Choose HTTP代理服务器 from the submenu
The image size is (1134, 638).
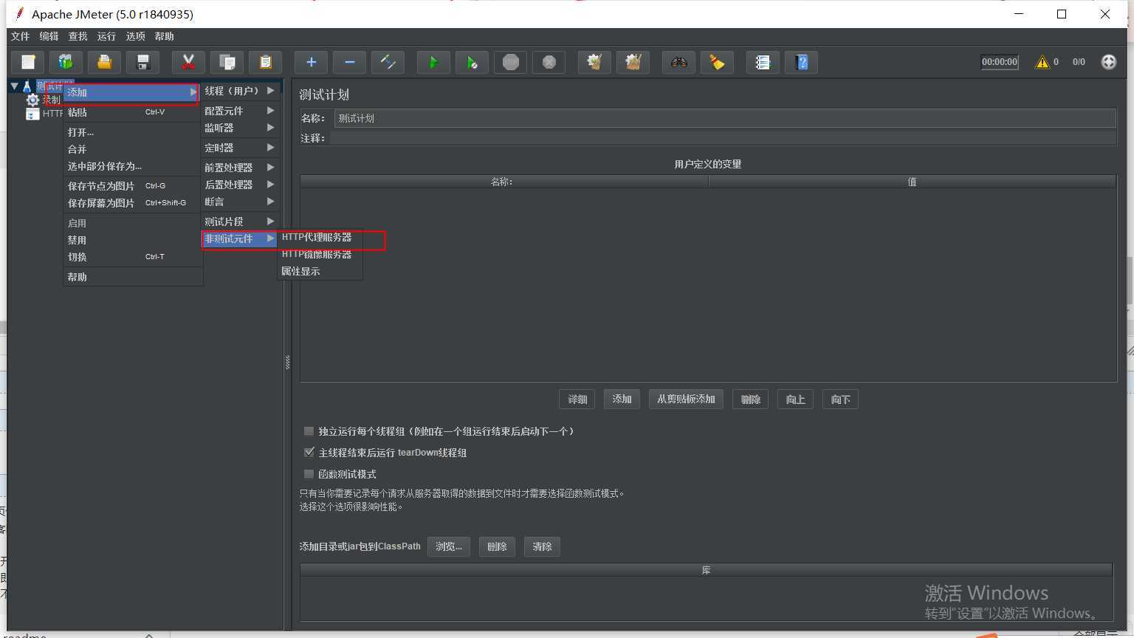tap(320, 238)
